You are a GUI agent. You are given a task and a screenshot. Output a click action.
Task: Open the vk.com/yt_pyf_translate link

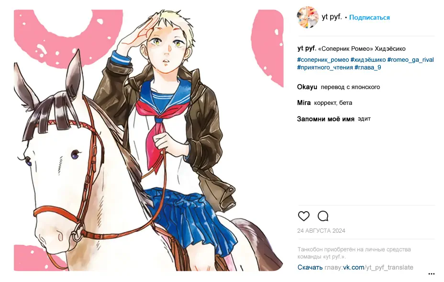tap(378, 267)
